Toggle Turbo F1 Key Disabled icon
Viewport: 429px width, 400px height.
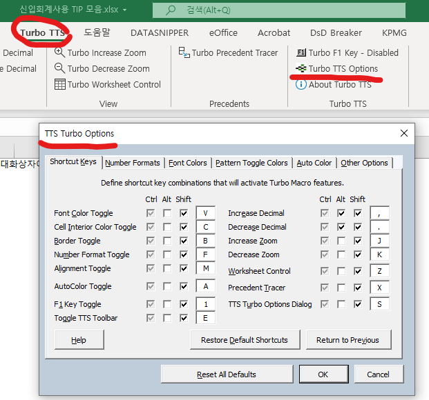tap(301, 52)
